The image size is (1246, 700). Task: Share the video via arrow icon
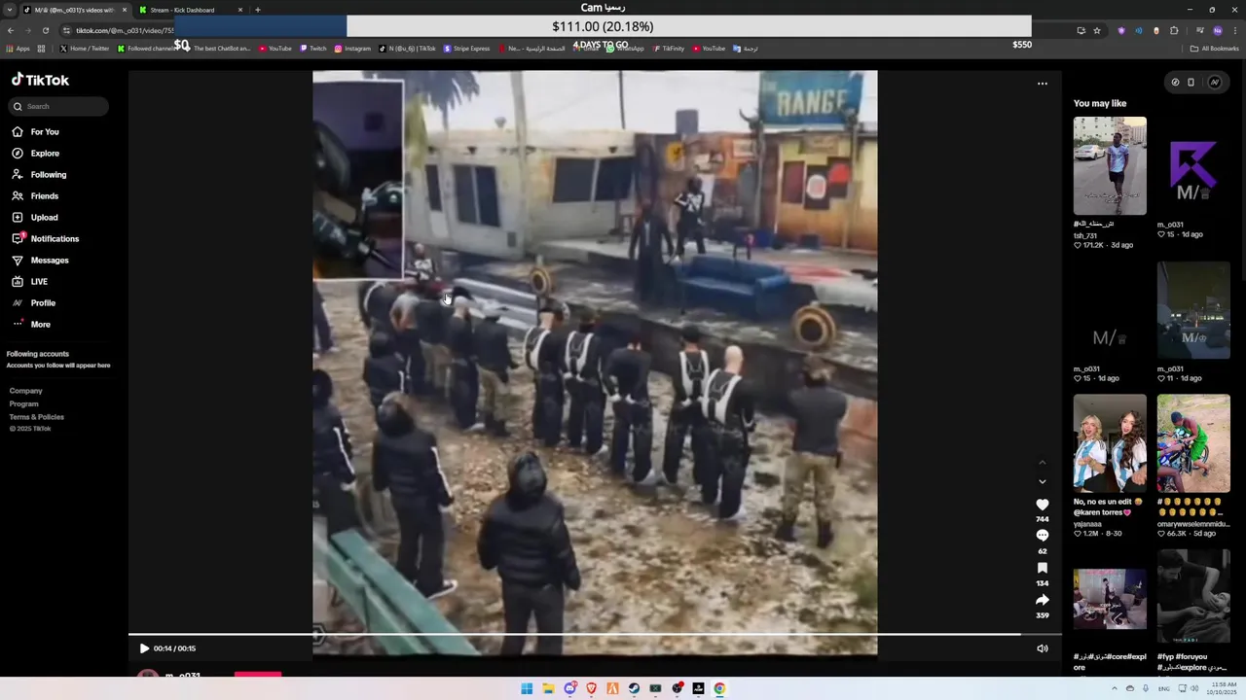point(1043,600)
